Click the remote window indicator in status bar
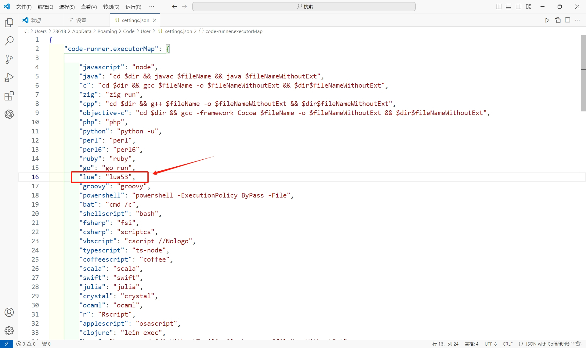Viewport: 586px width, 348px height. point(6,344)
